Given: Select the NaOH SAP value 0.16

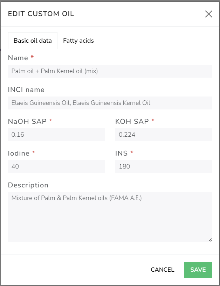Looking at the screenshot, I should [x=56, y=135].
